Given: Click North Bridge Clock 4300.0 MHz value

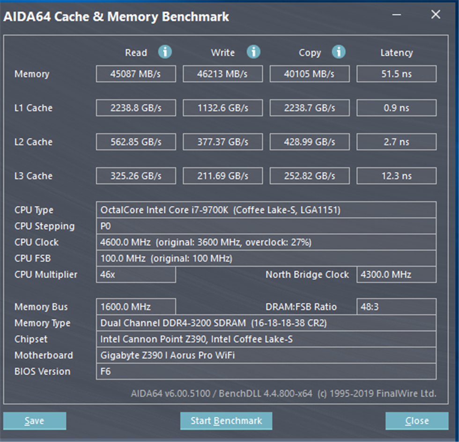Looking at the screenshot, I should point(396,275).
